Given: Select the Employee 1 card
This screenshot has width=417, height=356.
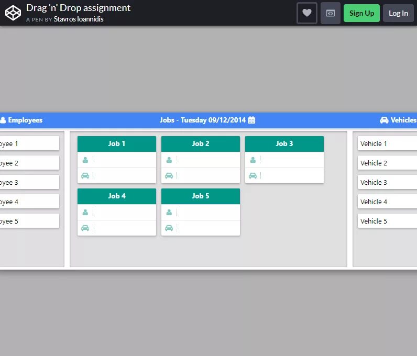Looking at the screenshot, I should (x=29, y=143).
